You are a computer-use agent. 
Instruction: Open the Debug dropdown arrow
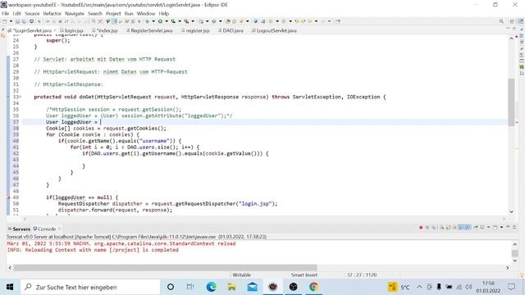point(153,21)
